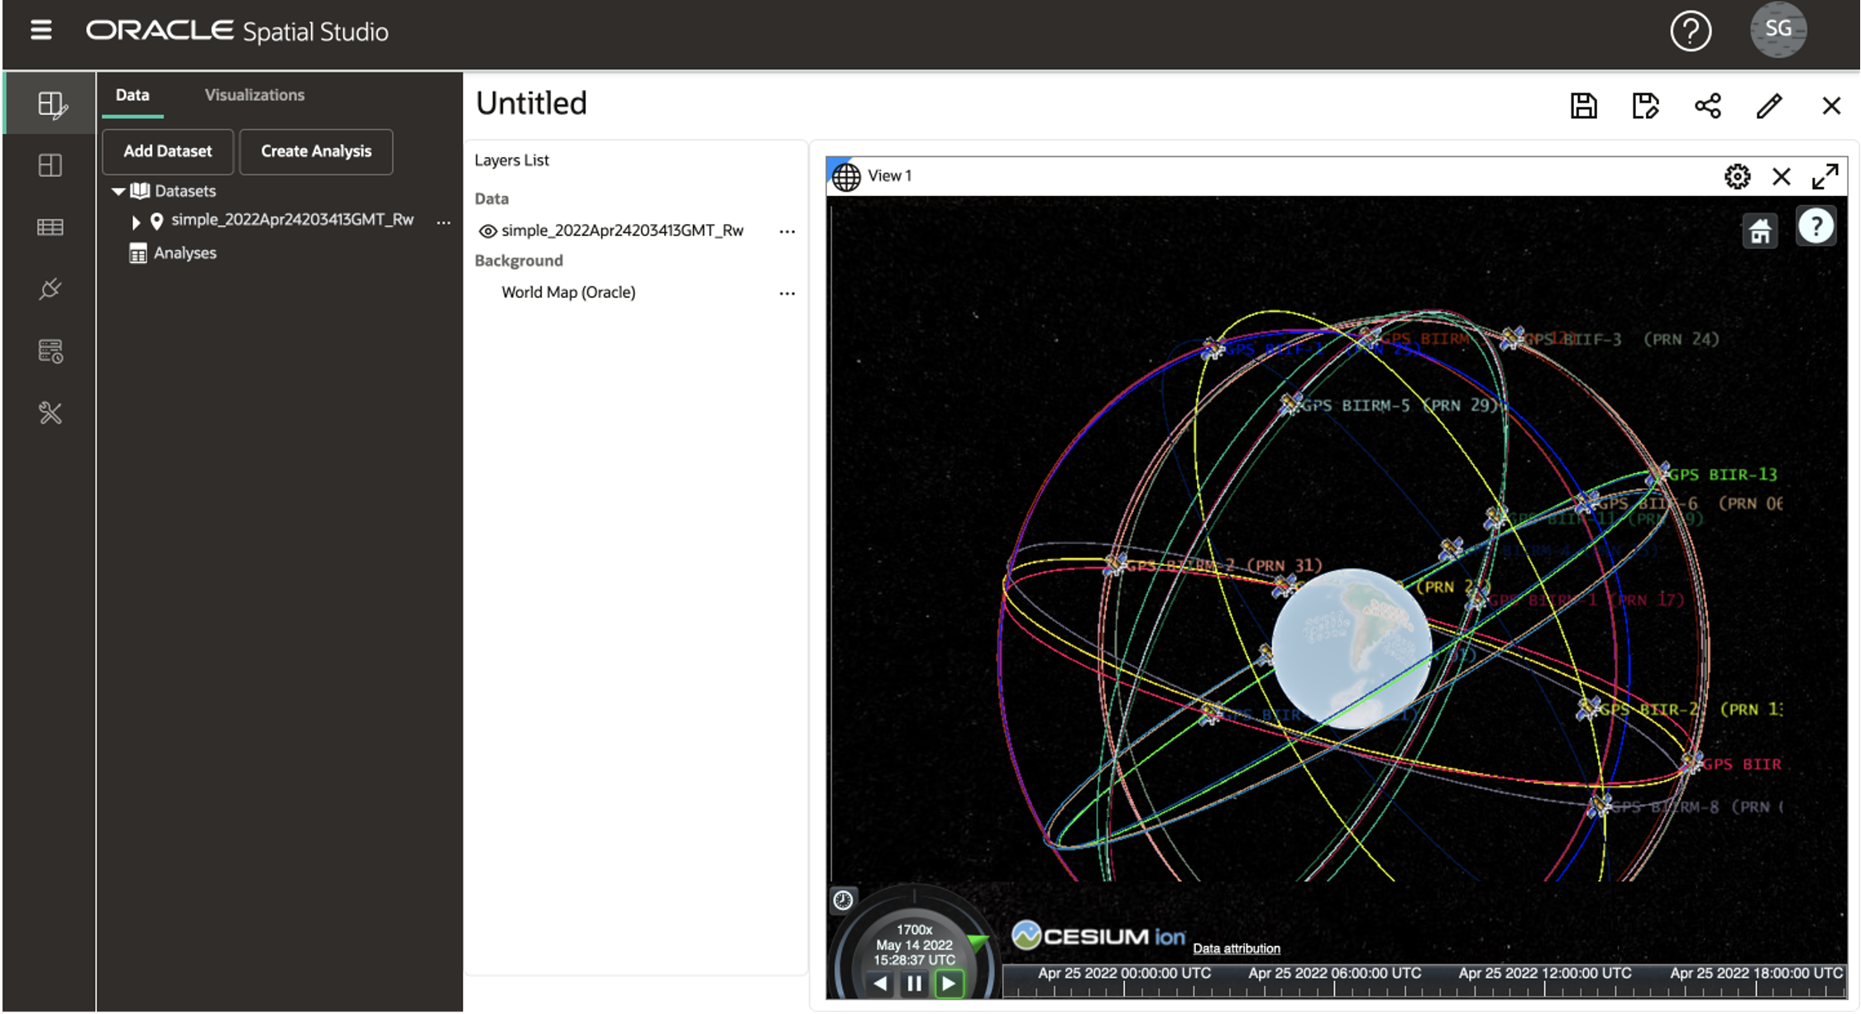Screen dimensions: 1861x1014
Task: Open the hamburger navigation menu
Action: [x=41, y=31]
